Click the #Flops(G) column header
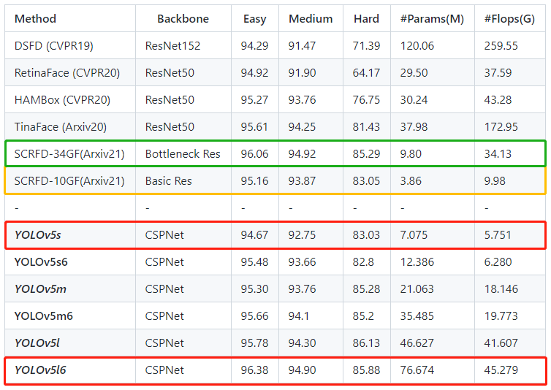The width and height of the screenshot is (551, 390). pyautogui.click(x=509, y=18)
